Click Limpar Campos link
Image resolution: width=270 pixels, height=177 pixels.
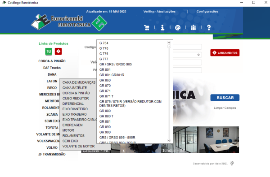coord(225,108)
